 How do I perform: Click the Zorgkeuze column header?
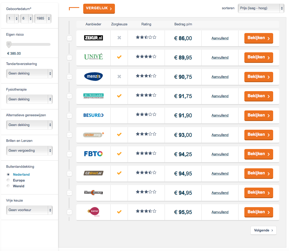pos(119,24)
